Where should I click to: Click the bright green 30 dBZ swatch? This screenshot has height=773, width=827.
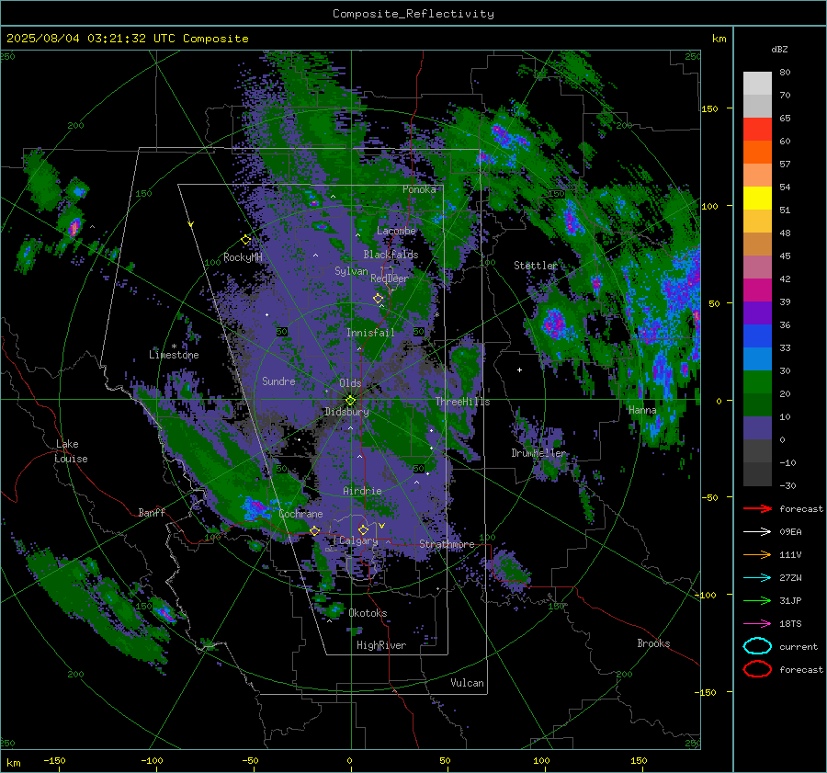[x=757, y=381]
